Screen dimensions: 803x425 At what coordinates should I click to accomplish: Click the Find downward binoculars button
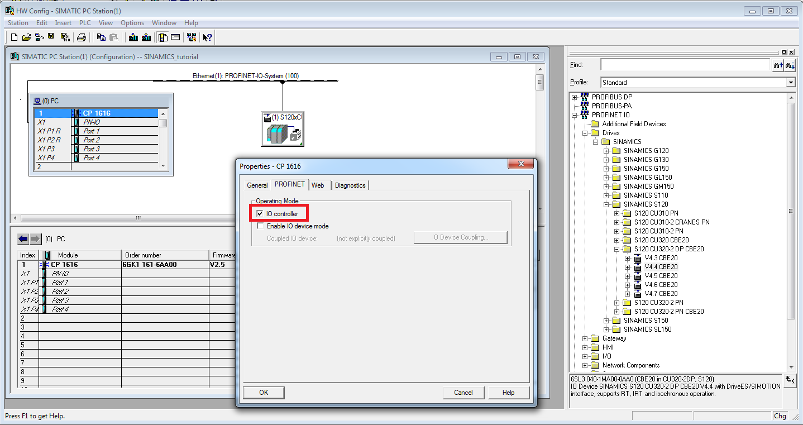[790, 65]
